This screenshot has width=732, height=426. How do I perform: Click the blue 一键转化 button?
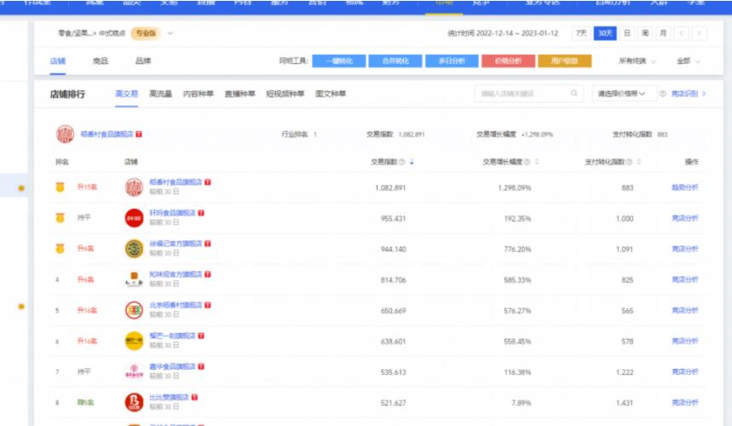tap(338, 61)
